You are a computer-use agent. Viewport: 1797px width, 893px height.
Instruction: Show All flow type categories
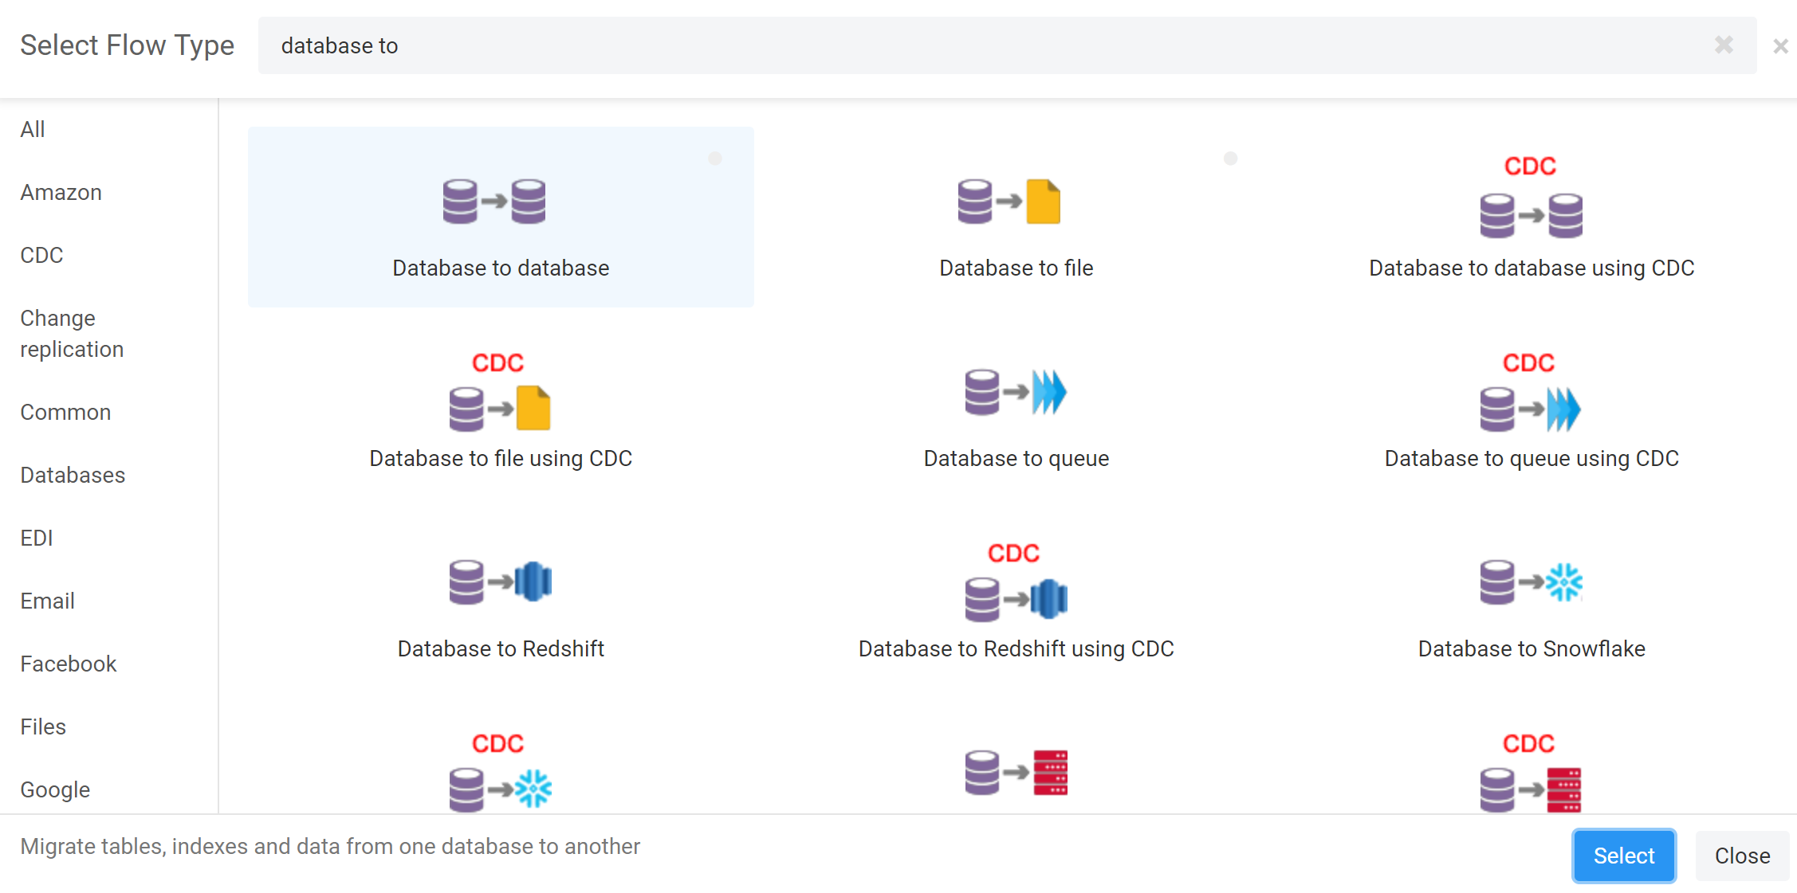(33, 129)
